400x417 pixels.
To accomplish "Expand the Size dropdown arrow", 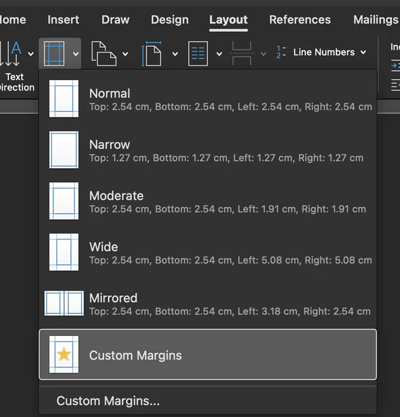I will 175,54.
